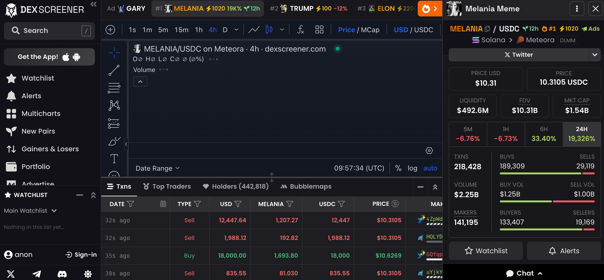Select the crosshair cursor tool

tap(114, 53)
